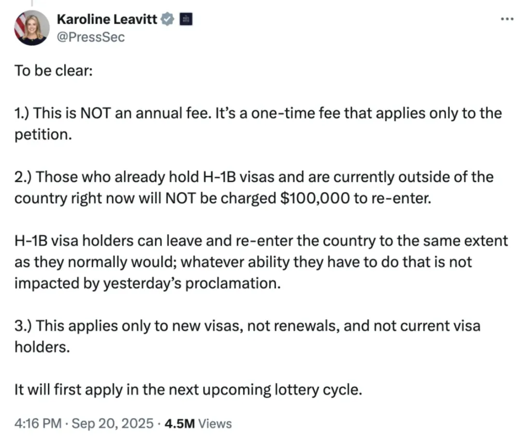Click the 4:16 PM timestamp
The image size is (522, 445).
[x=38, y=423]
